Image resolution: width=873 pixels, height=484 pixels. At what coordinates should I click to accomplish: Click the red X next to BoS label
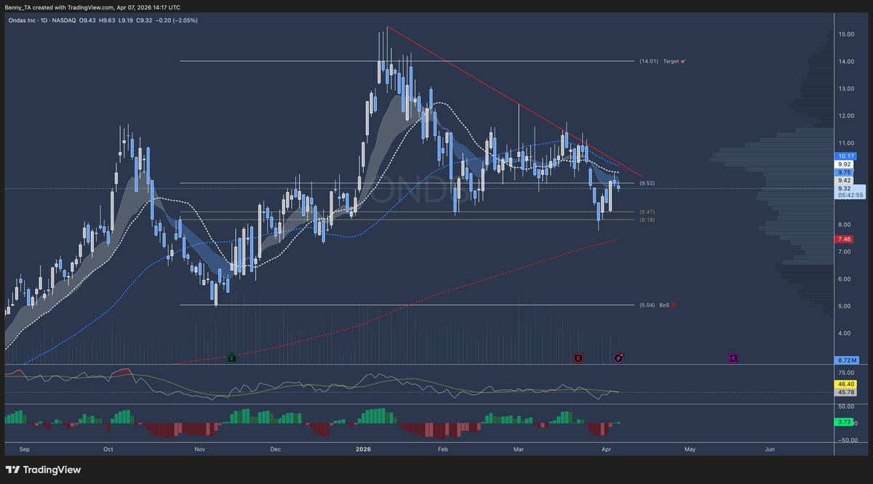click(673, 304)
